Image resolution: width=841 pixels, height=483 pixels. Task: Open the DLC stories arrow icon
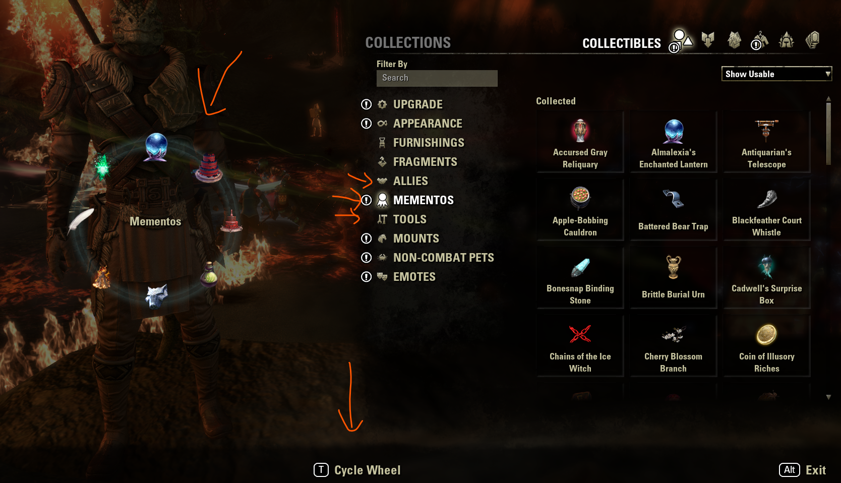[x=708, y=40]
